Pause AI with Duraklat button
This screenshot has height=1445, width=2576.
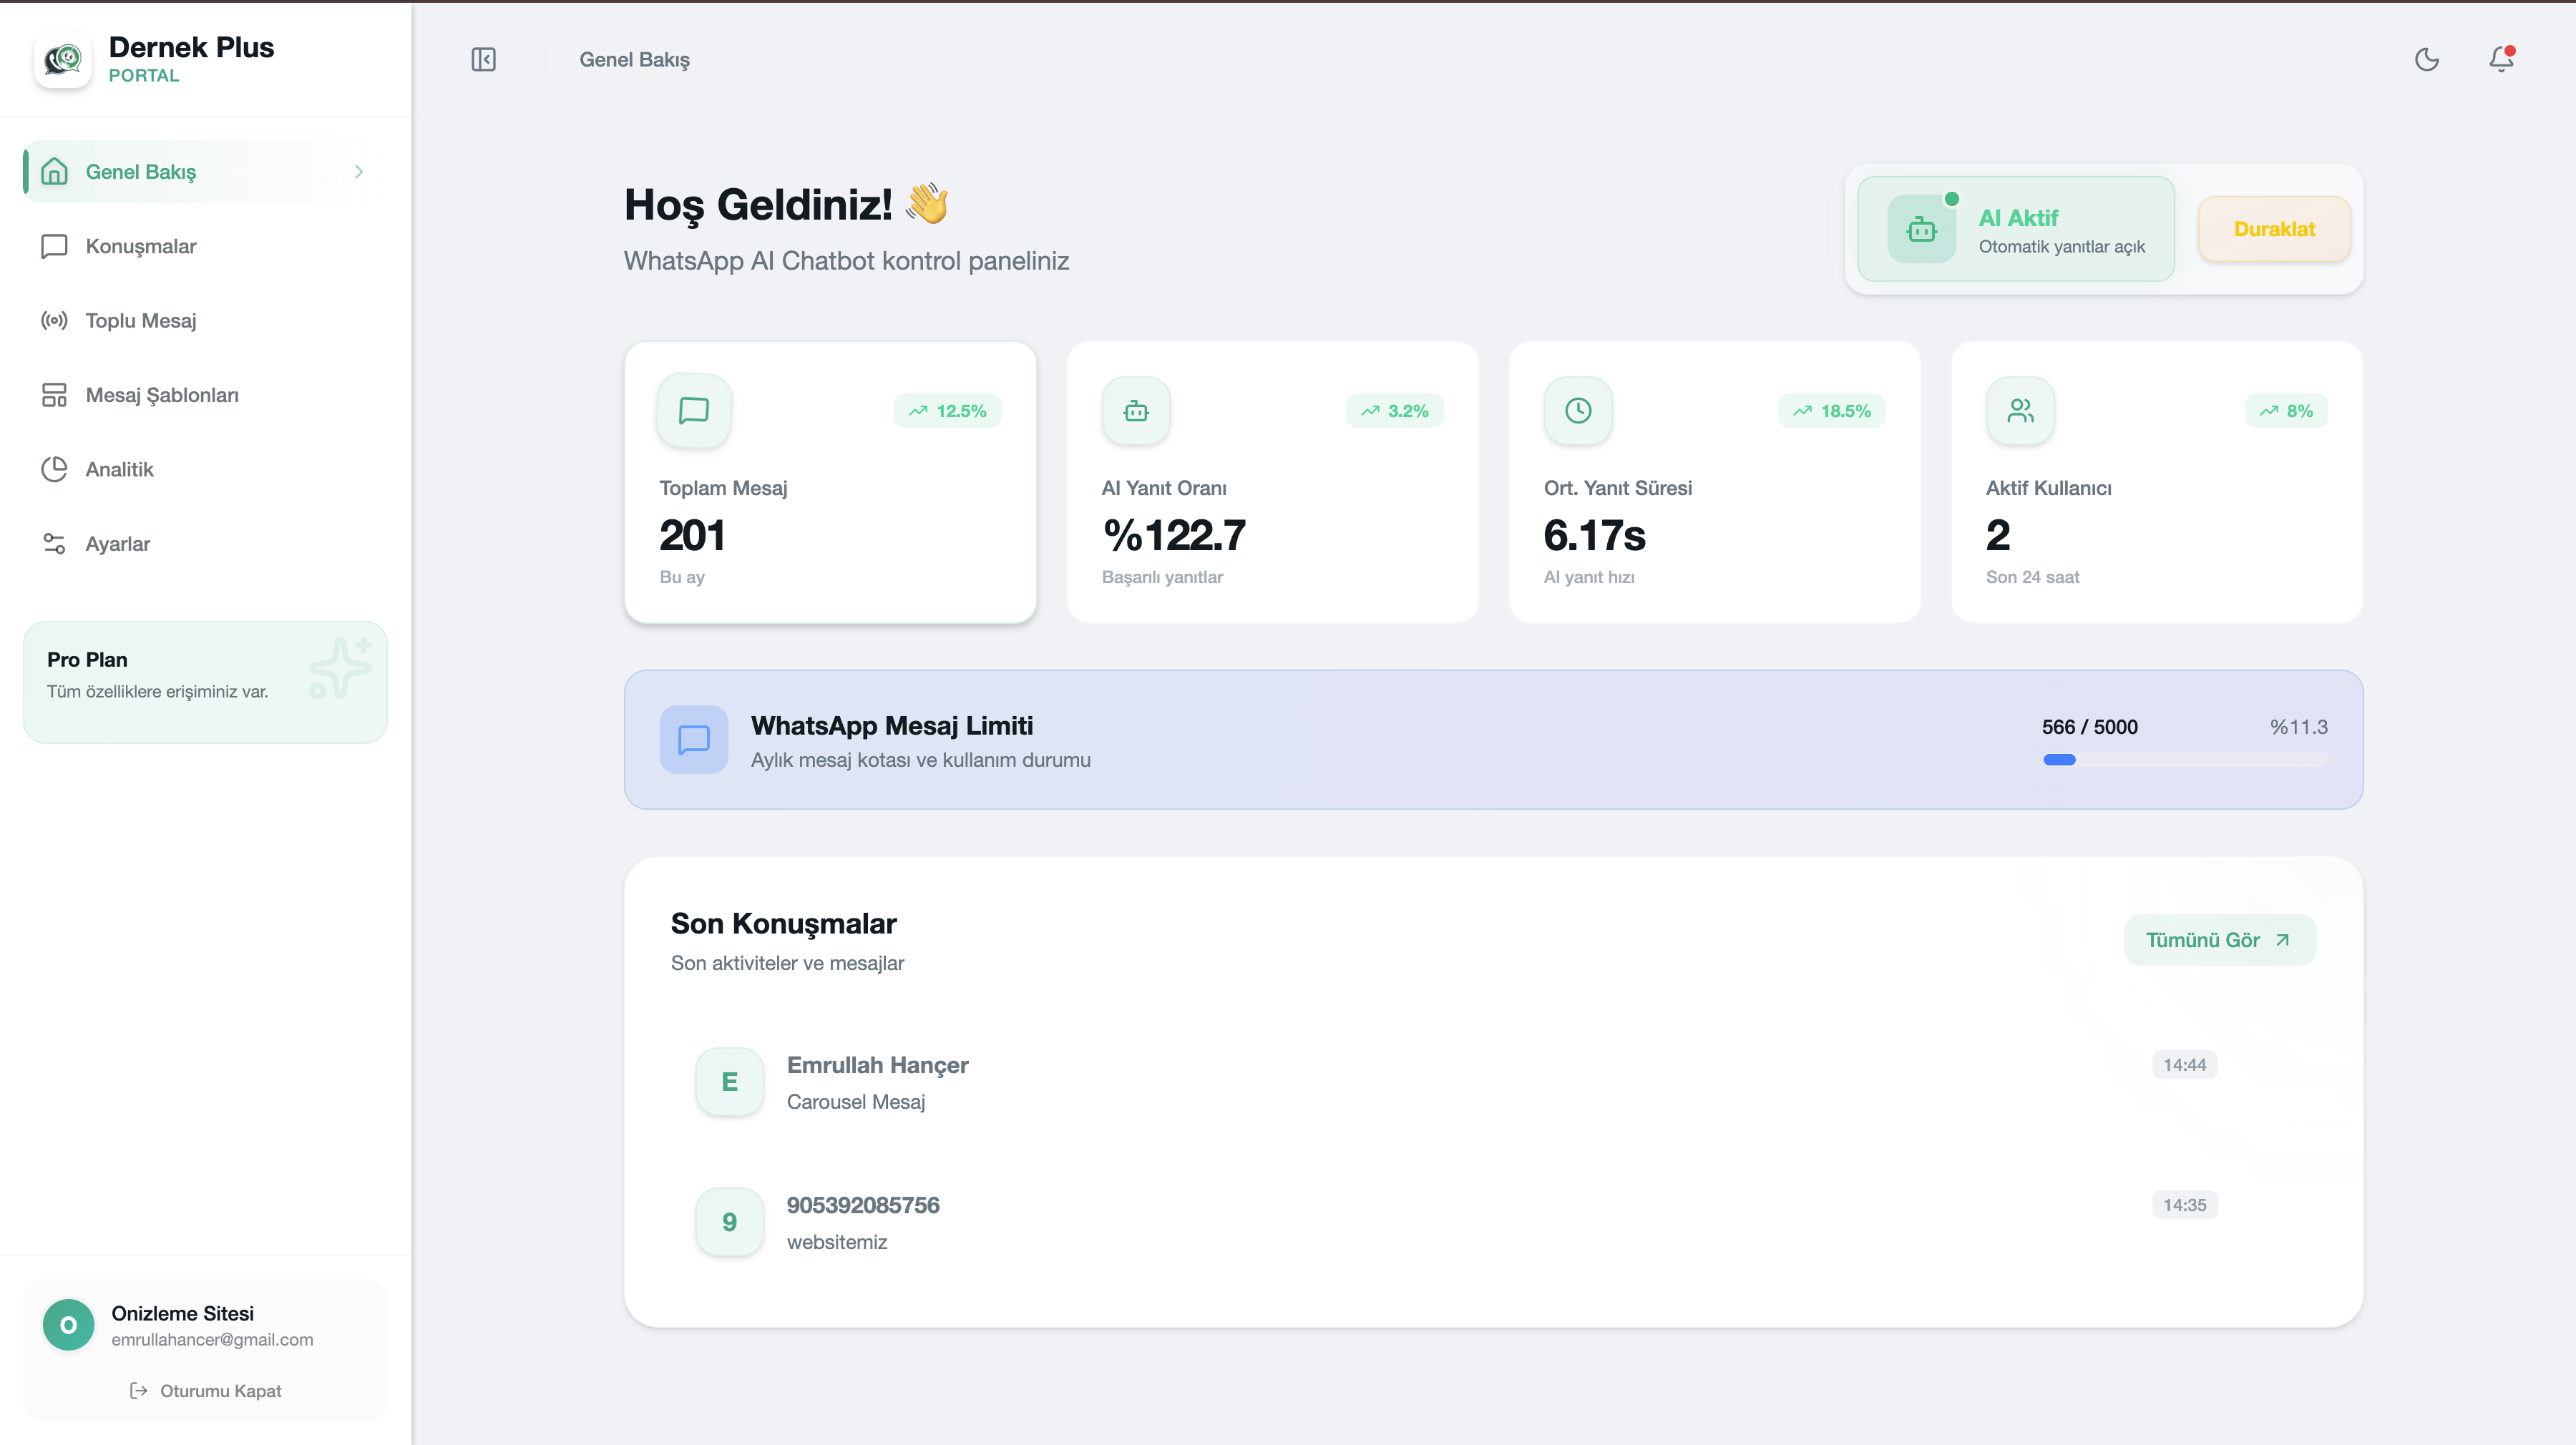2274,229
